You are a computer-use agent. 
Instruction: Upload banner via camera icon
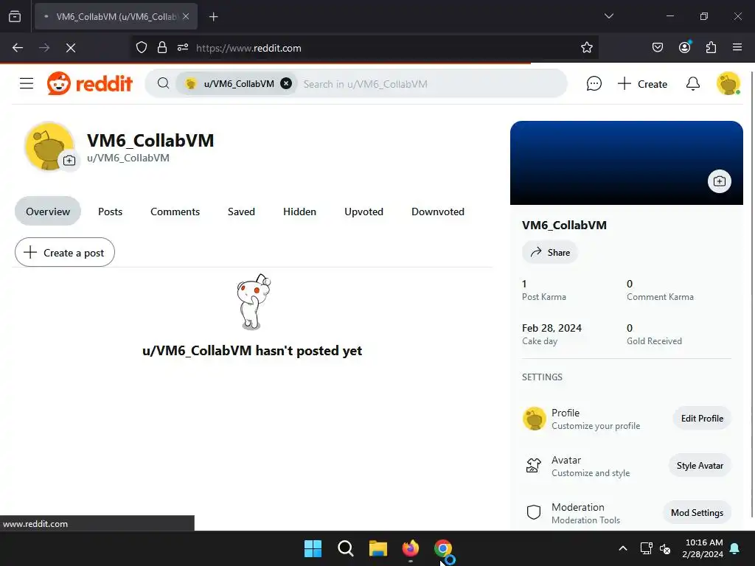pyautogui.click(x=720, y=181)
